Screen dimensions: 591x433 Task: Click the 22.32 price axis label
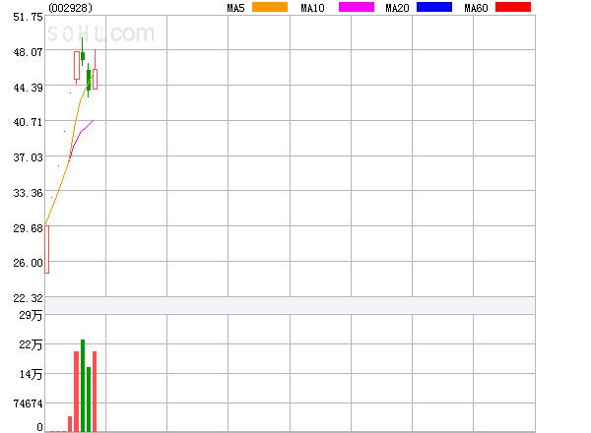click(28, 298)
